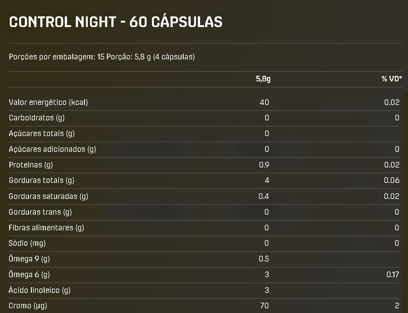
Task: Select the 'Proteínas (g)' row label
Action: pyautogui.click(x=31, y=165)
